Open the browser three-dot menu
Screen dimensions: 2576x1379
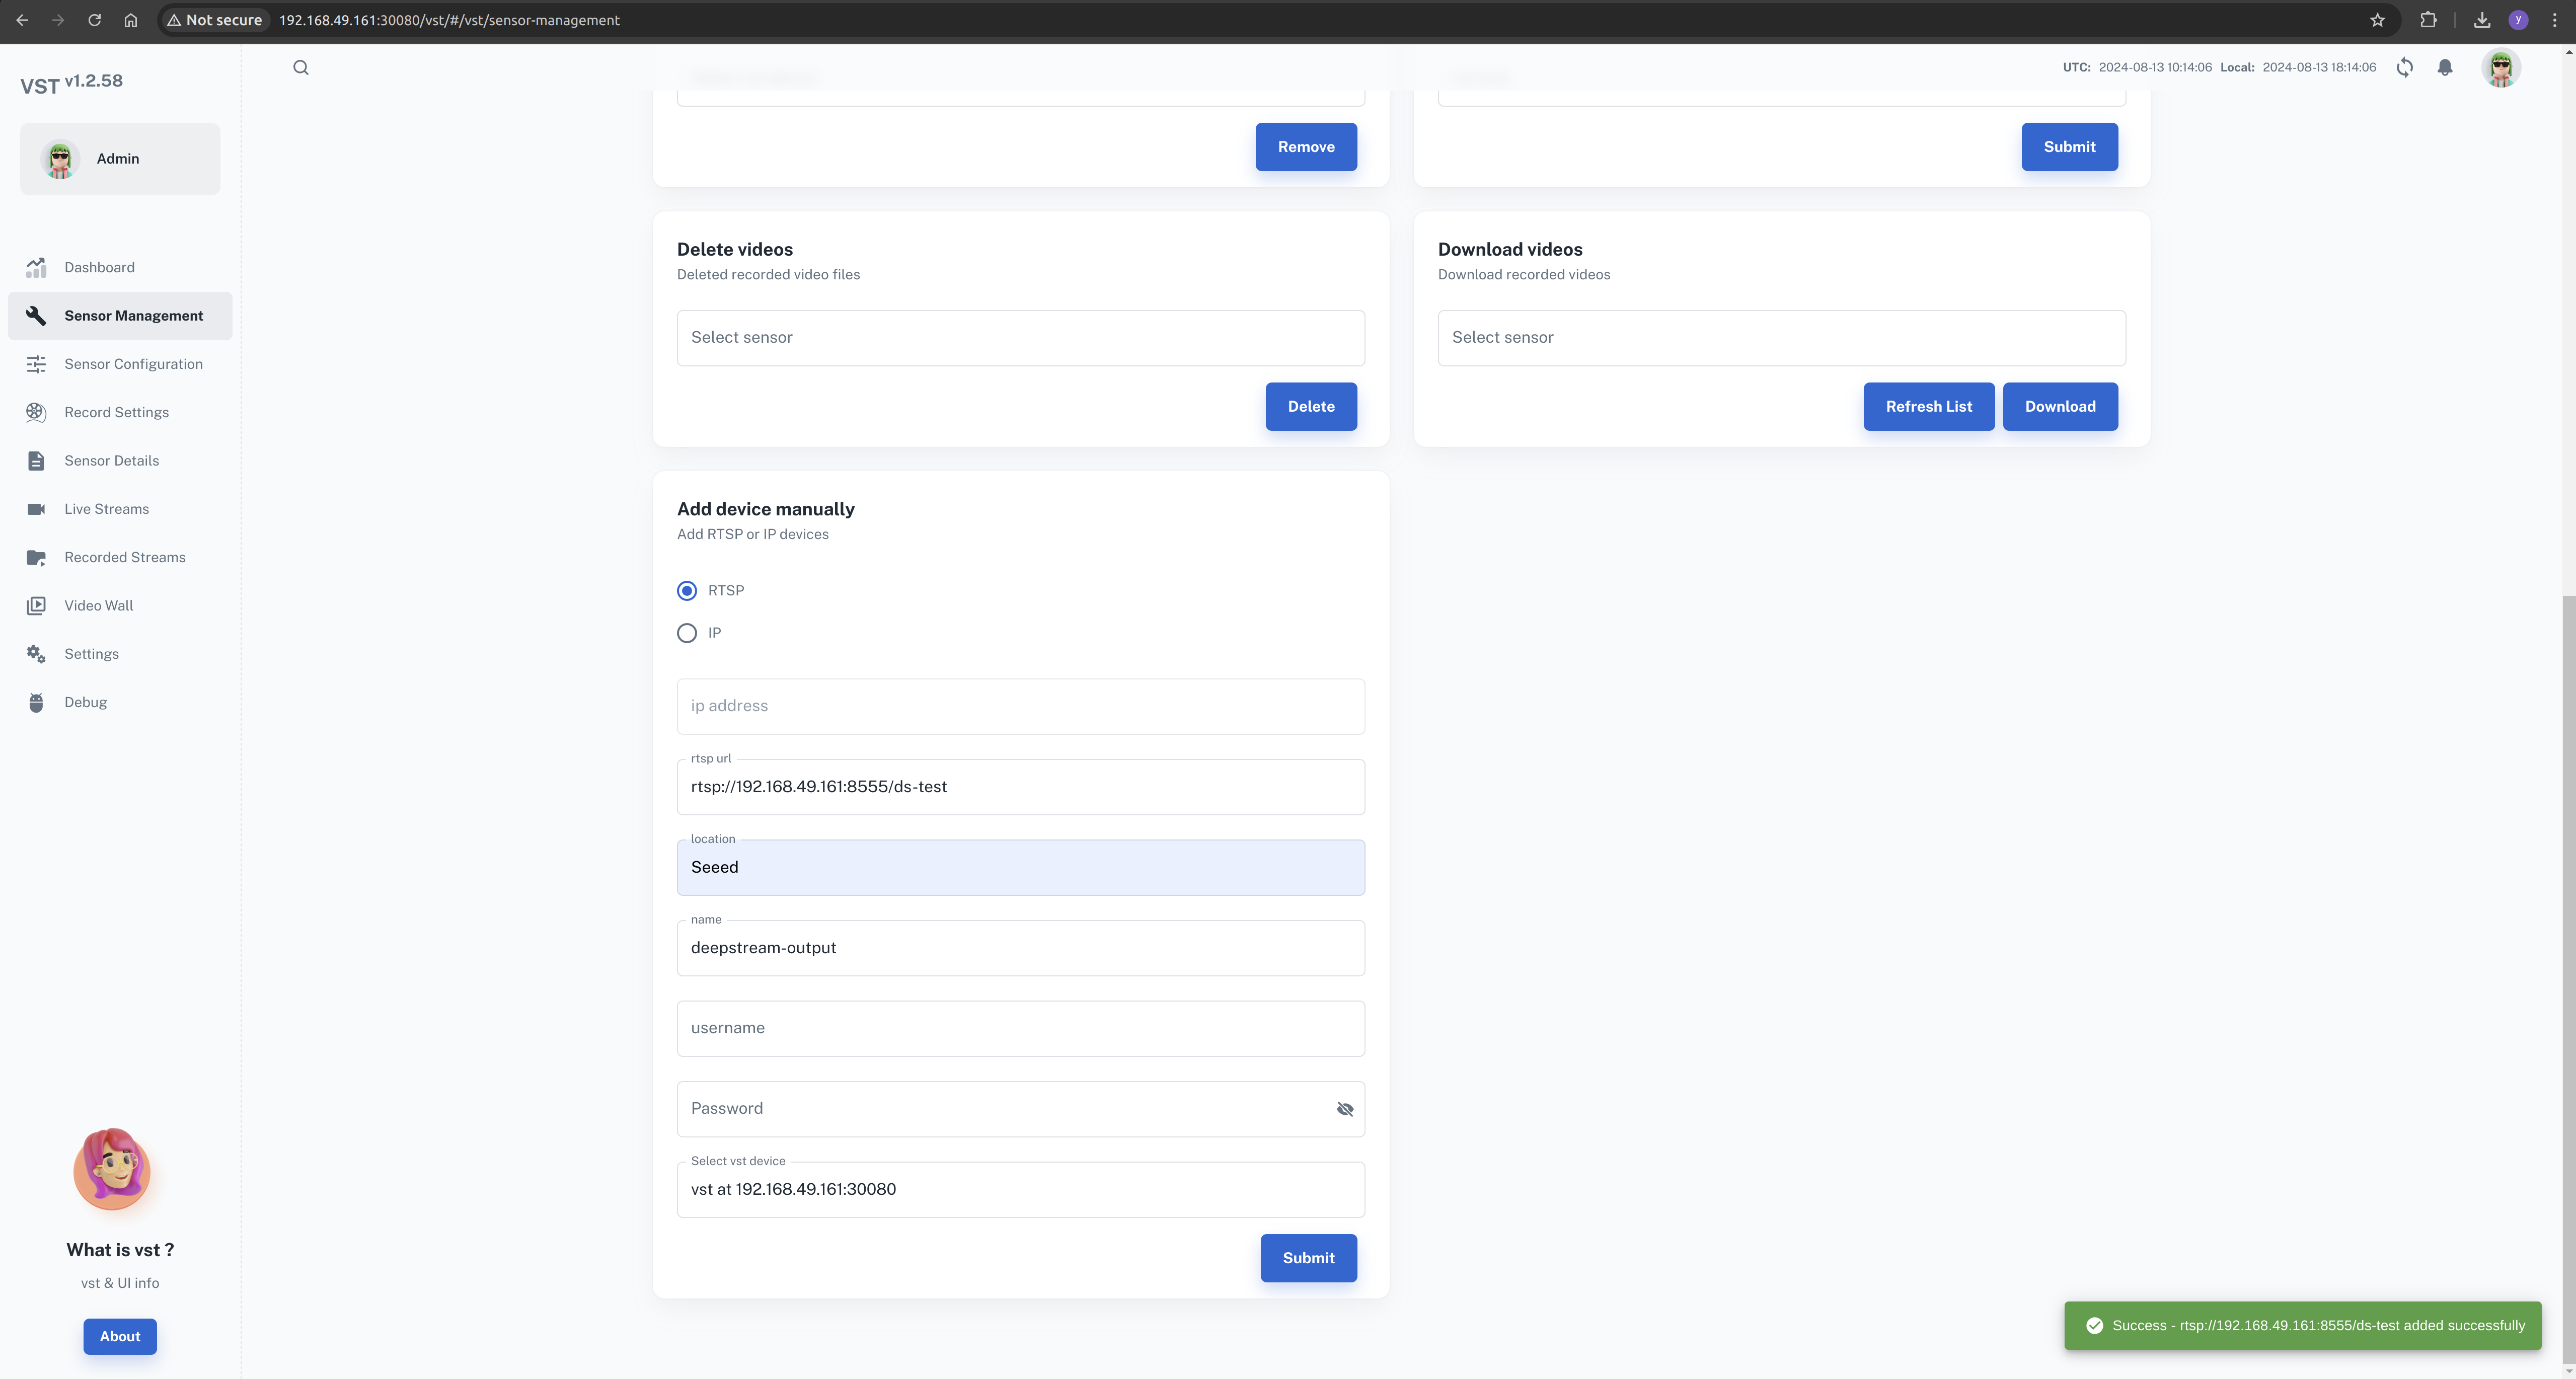(x=2555, y=20)
